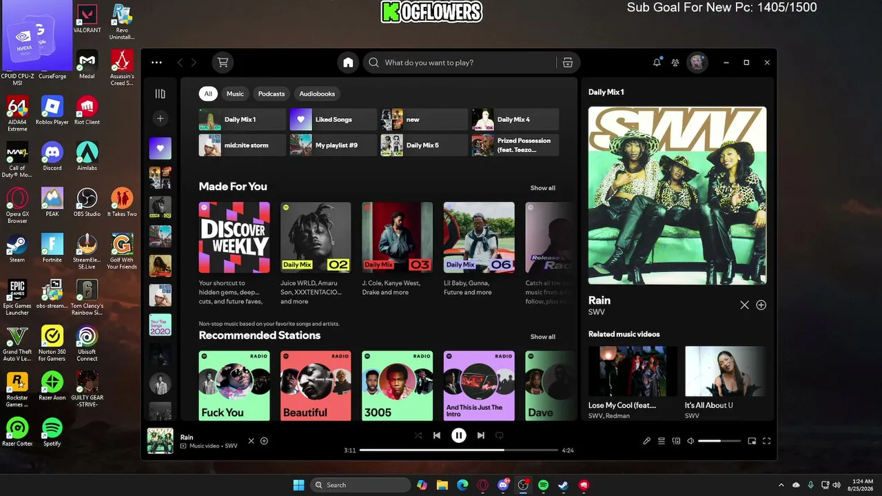Filter the home feed by Music
The image size is (882, 496).
pyautogui.click(x=235, y=94)
